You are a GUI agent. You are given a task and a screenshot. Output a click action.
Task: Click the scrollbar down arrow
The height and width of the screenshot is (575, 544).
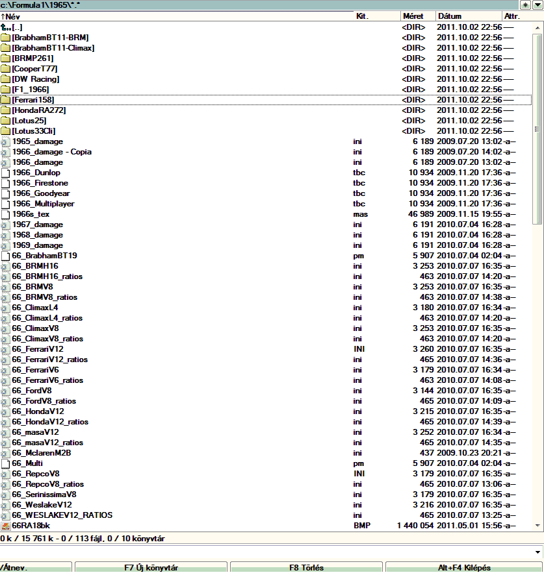click(538, 526)
